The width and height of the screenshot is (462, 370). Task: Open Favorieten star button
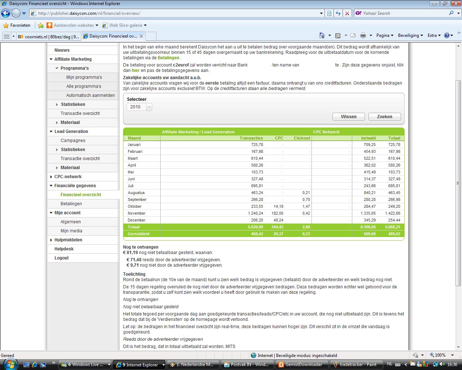coord(17,25)
